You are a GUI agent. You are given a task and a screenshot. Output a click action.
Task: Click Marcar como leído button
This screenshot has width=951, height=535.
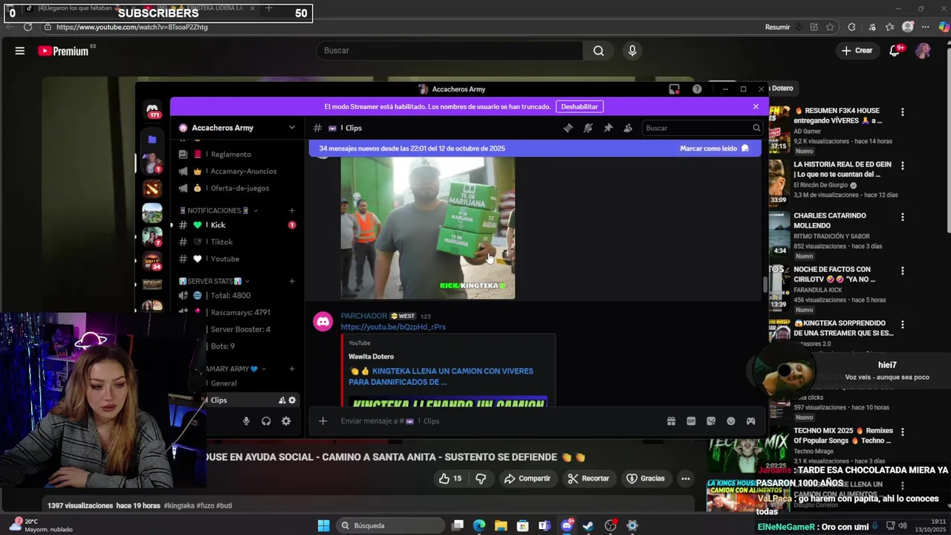click(x=714, y=149)
